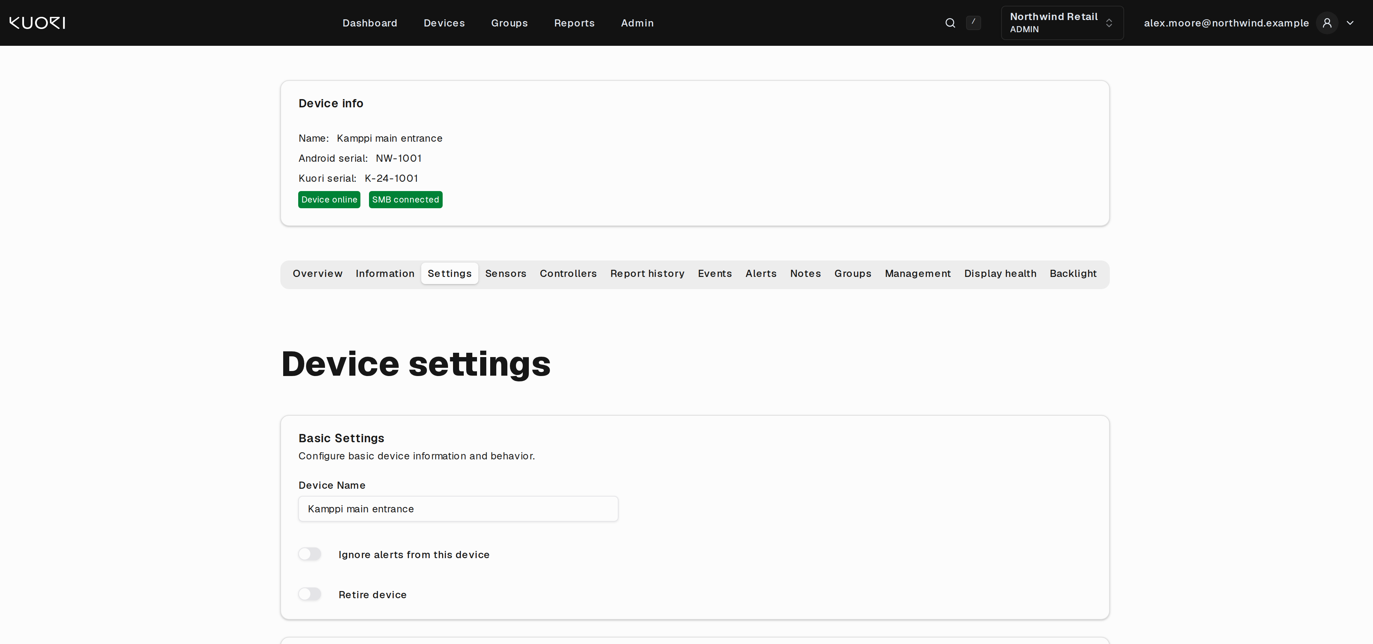Switch to the Events tab
The width and height of the screenshot is (1373, 644).
coord(715,273)
